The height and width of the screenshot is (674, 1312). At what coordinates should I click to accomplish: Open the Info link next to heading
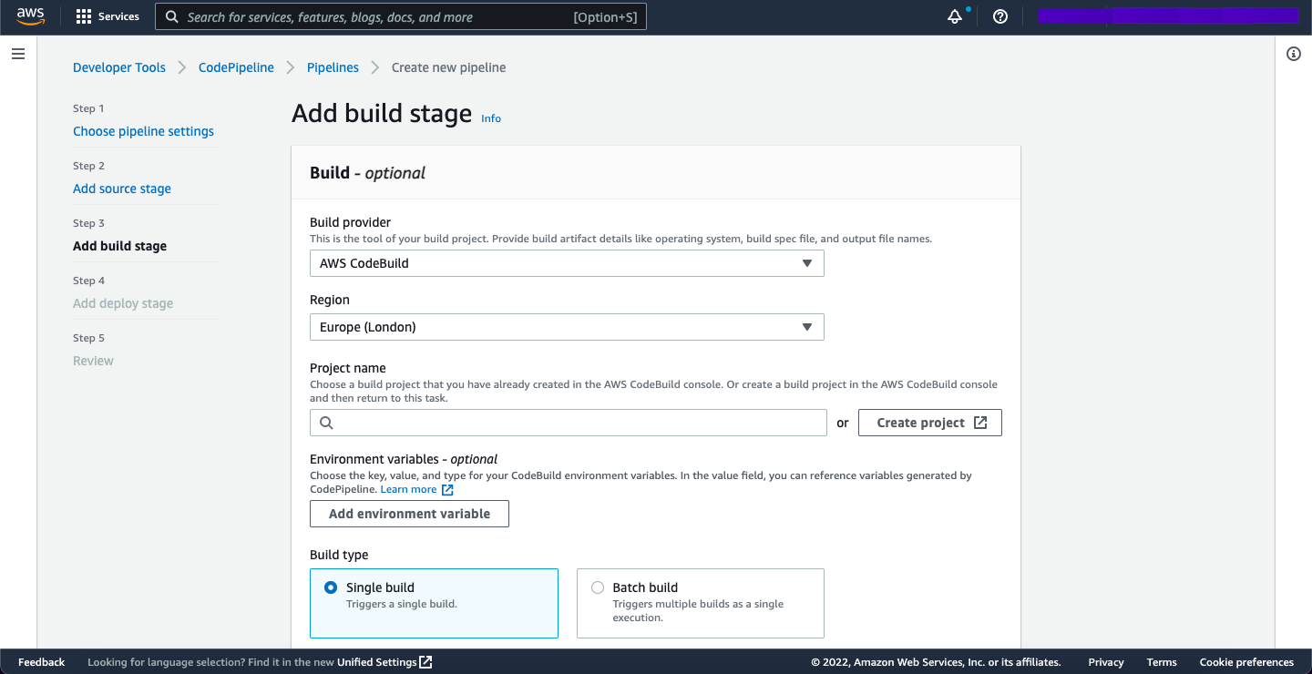click(491, 118)
